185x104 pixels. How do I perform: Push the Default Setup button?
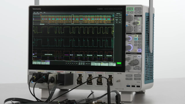coord(138,75)
